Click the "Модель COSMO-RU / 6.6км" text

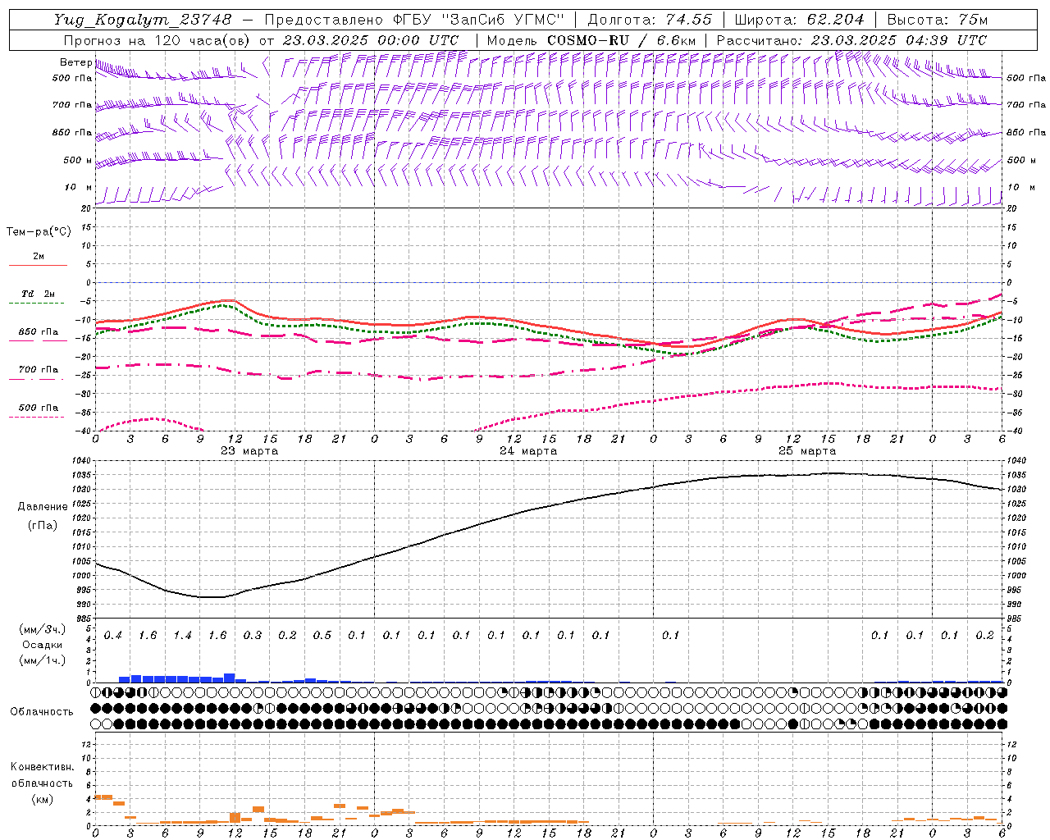tap(591, 40)
